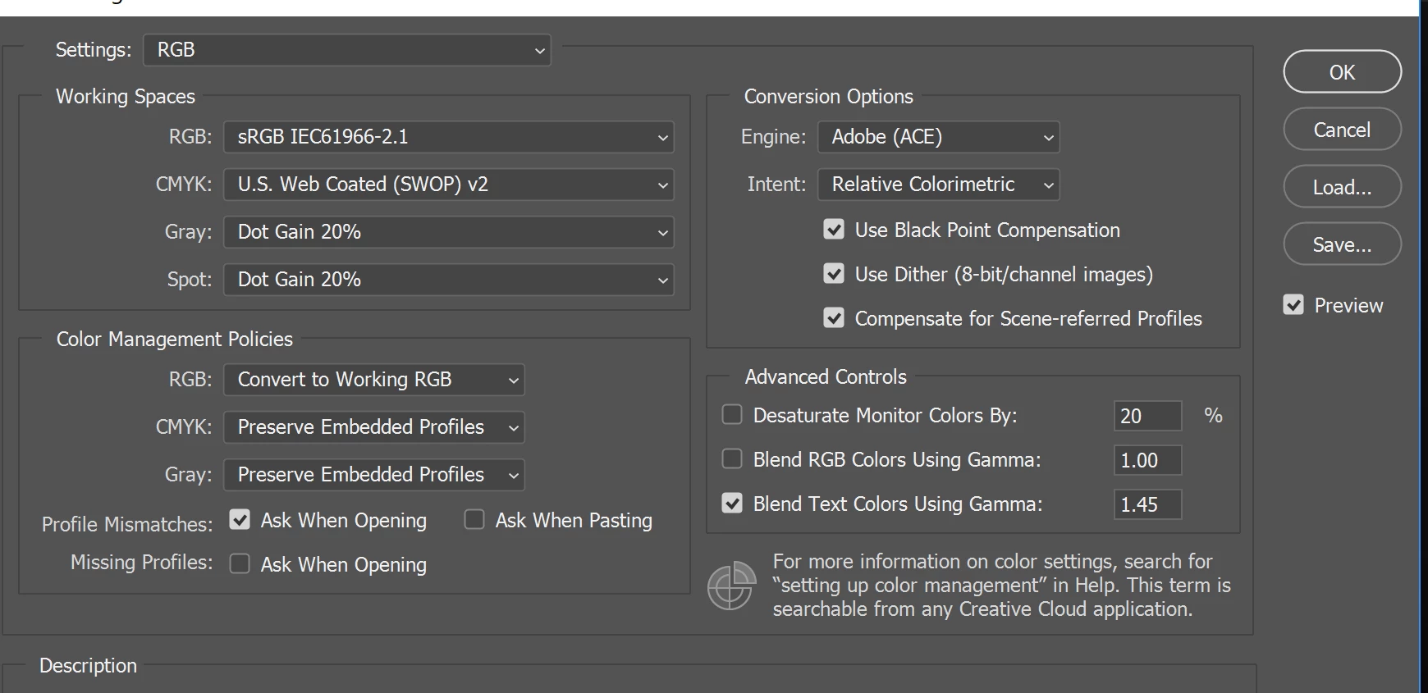Enable Desaturate Monitor Colors By checkbox
The height and width of the screenshot is (693, 1428).
coord(732,415)
